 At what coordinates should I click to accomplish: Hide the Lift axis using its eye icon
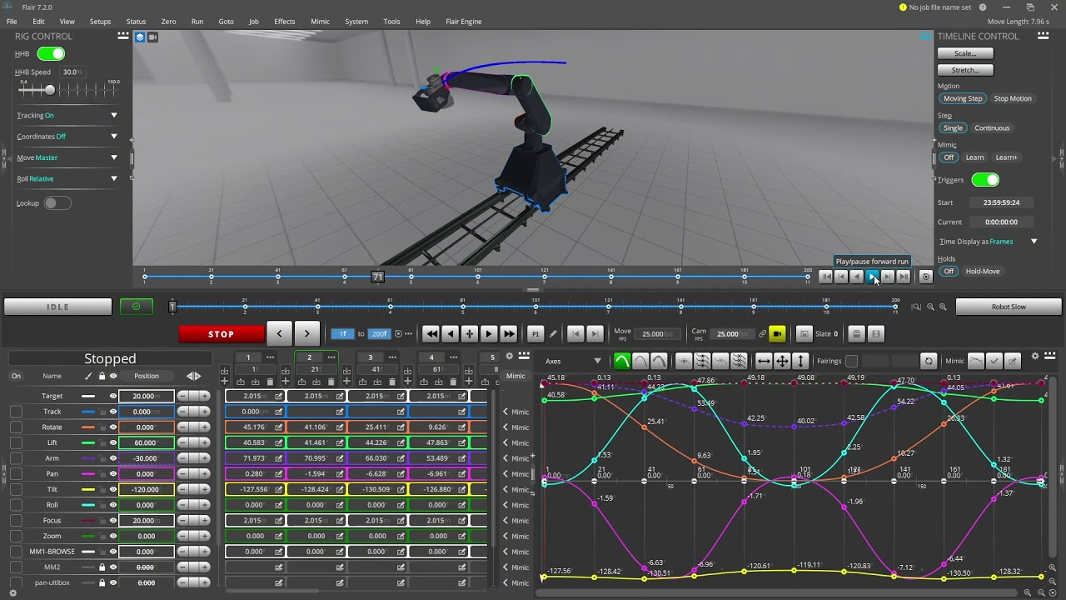pos(113,442)
